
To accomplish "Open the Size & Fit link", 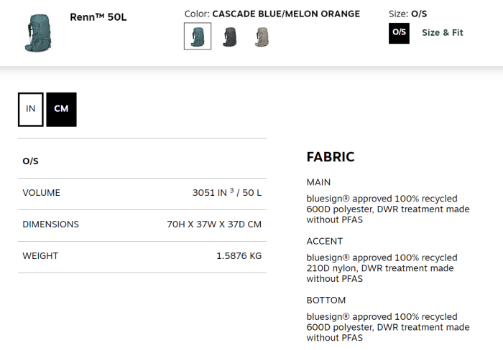I will tap(443, 33).
